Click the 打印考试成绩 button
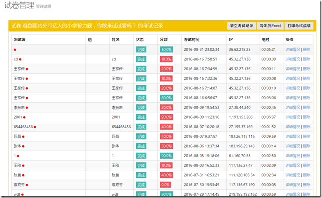The width and height of the screenshot is (322, 198). (x=299, y=26)
